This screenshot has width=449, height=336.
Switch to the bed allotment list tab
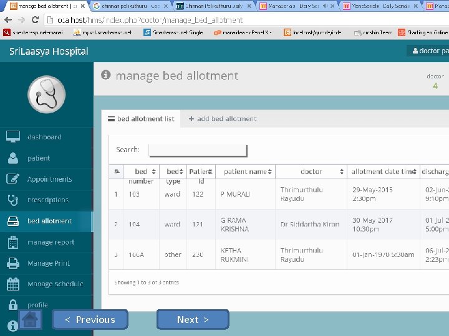coord(141,119)
